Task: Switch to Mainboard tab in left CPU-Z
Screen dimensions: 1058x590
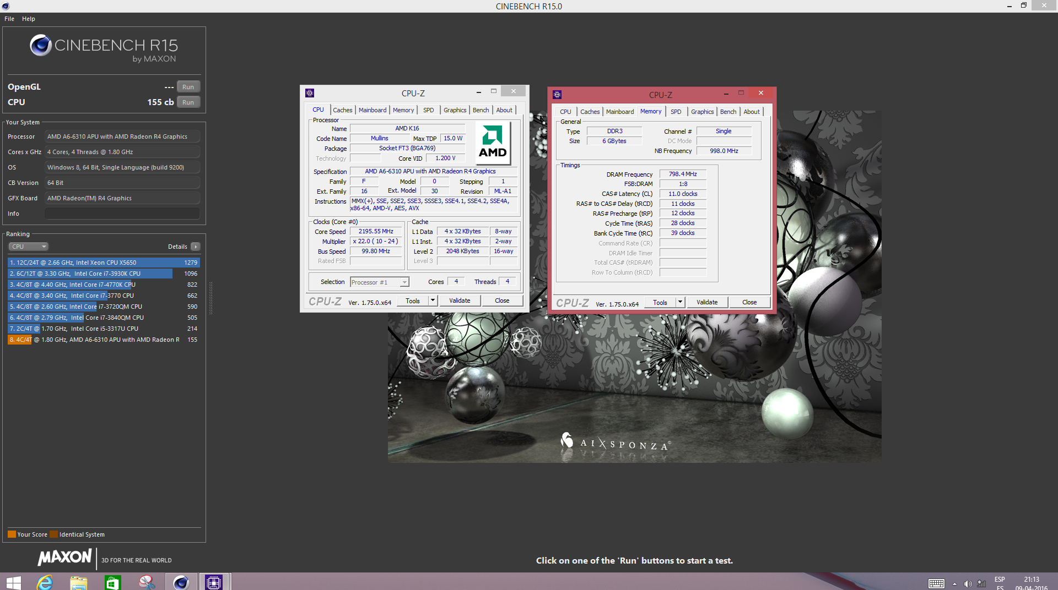Action: 373,110
